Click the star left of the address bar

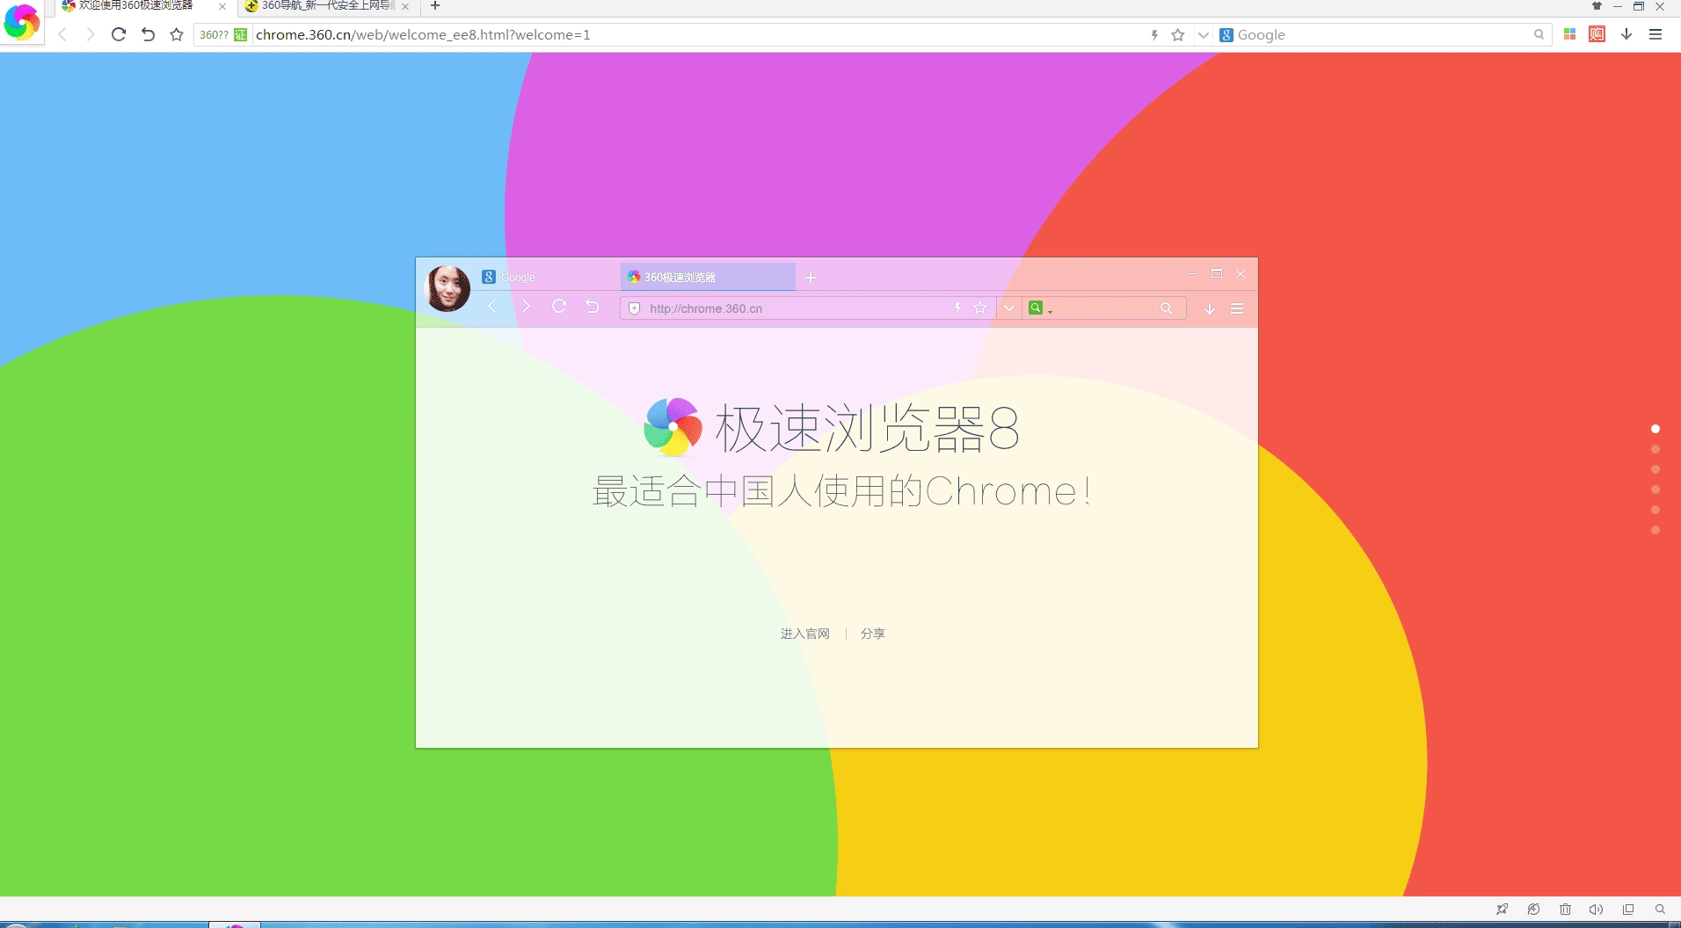pyautogui.click(x=177, y=34)
